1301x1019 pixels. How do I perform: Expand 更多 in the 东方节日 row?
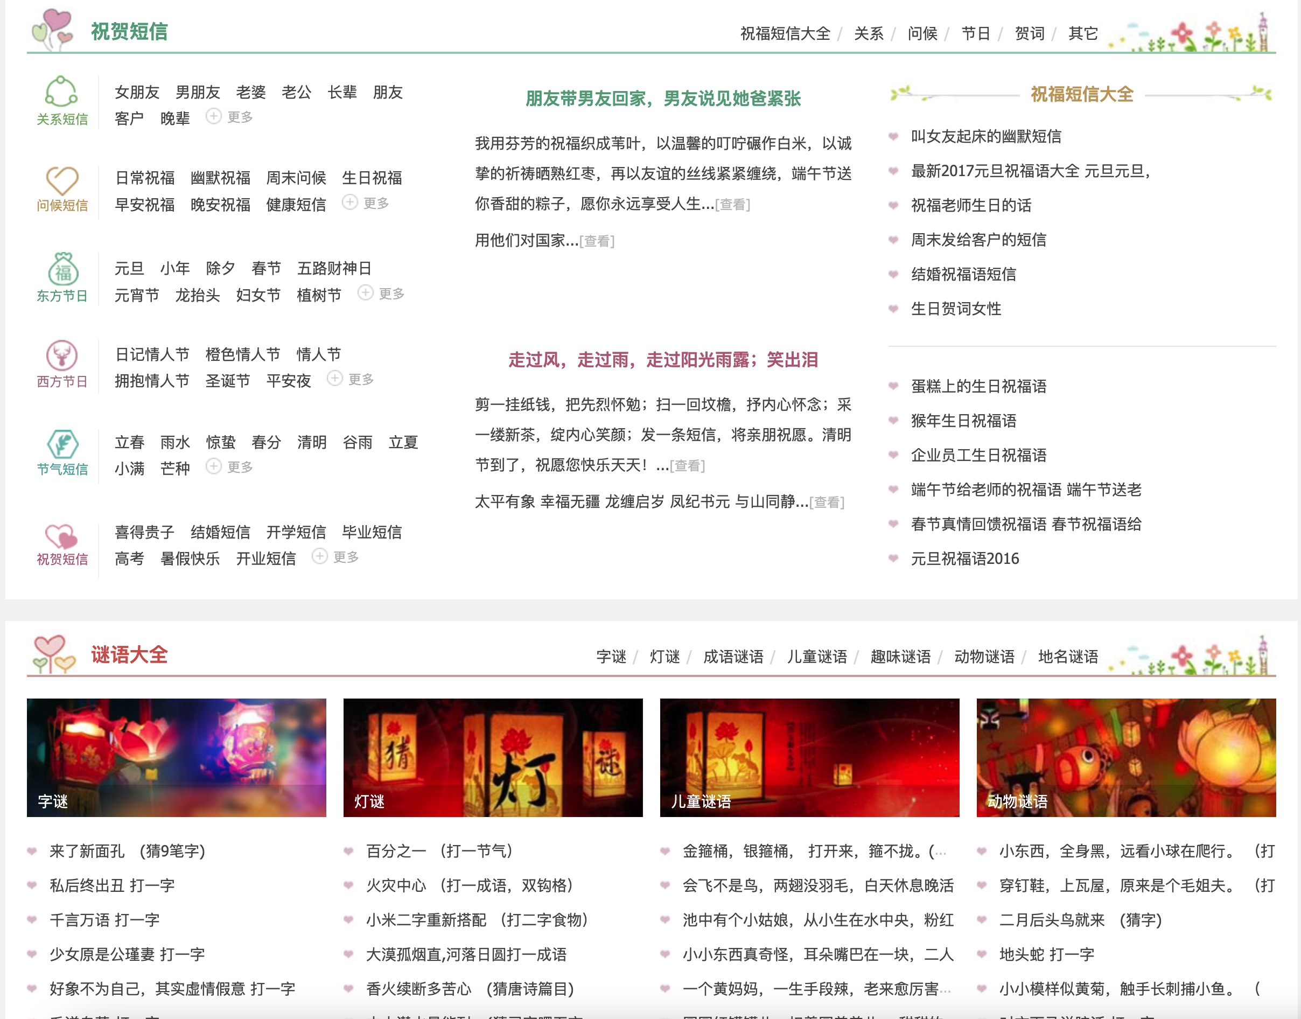tap(381, 293)
